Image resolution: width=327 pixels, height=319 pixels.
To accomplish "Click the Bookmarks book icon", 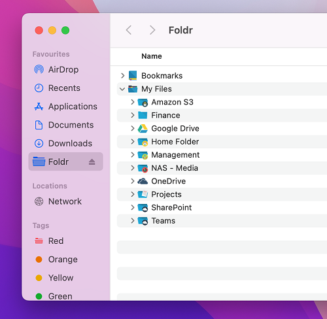I will click(133, 75).
